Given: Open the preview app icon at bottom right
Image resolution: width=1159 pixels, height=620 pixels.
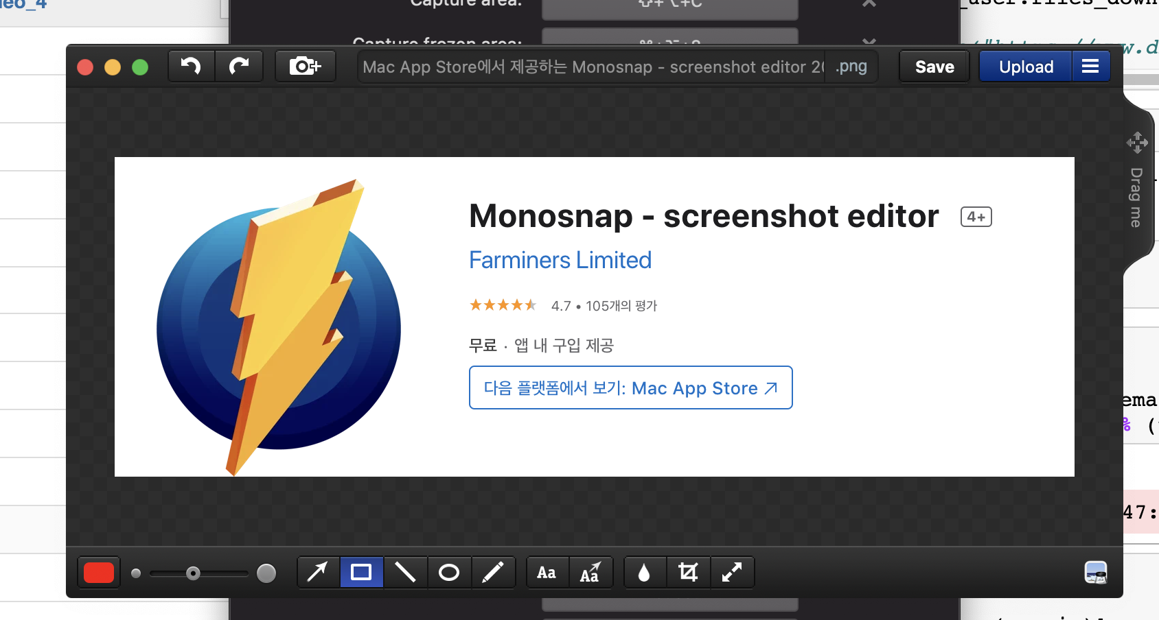Looking at the screenshot, I should click(x=1096, y=573).
